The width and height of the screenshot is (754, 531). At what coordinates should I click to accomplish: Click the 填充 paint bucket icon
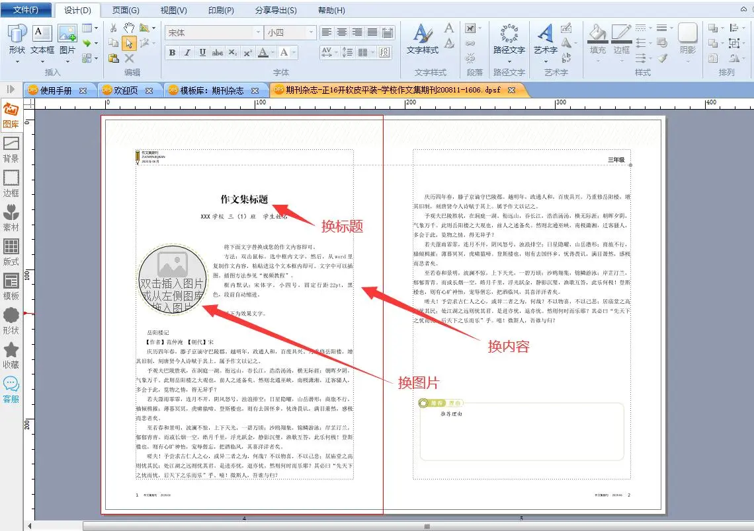[x=598, y=32]
